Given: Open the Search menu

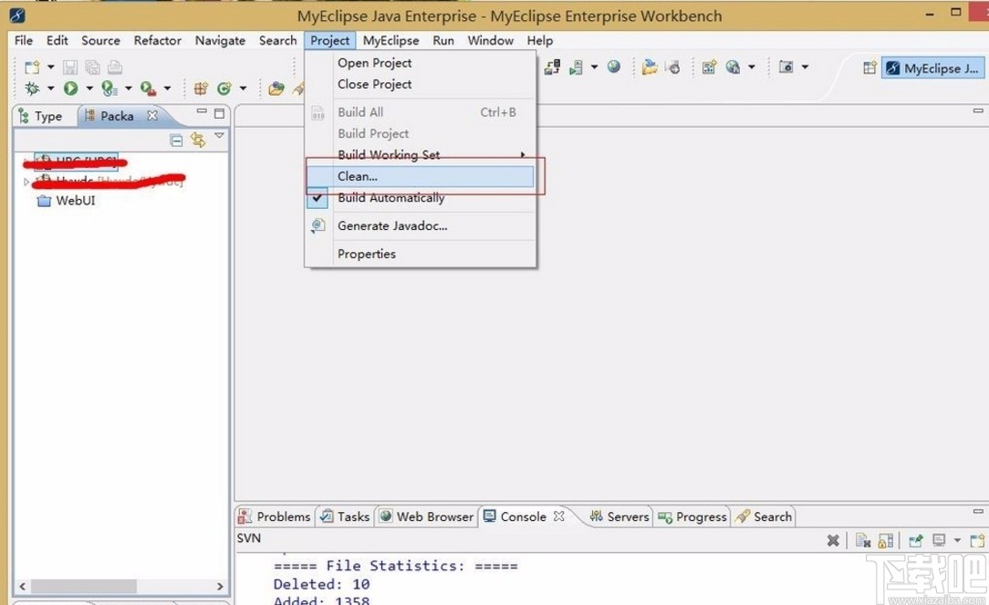Looking at the screenshot, I should (x=277, y=40).
